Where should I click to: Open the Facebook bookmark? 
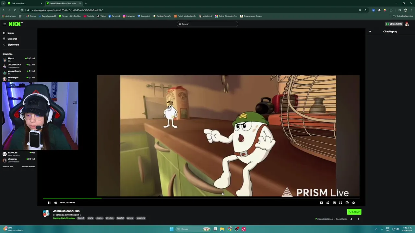pyautogui.click(x=114, y=16)
